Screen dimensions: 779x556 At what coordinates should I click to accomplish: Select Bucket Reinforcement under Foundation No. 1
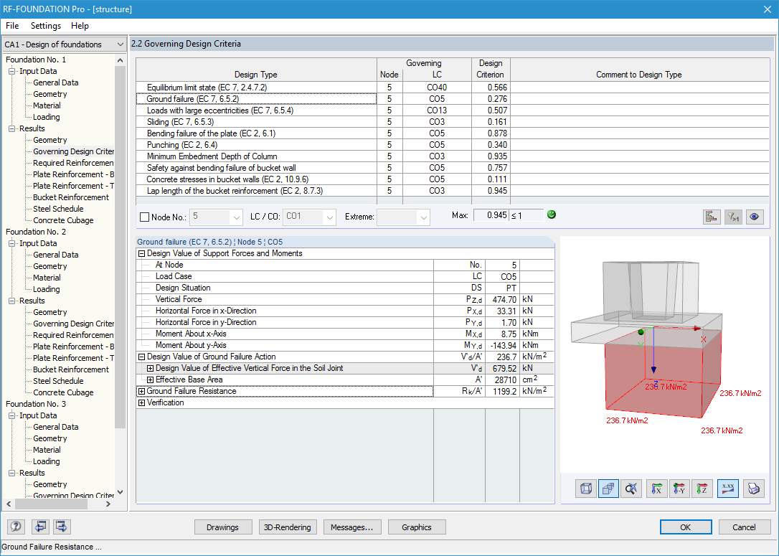70,197
